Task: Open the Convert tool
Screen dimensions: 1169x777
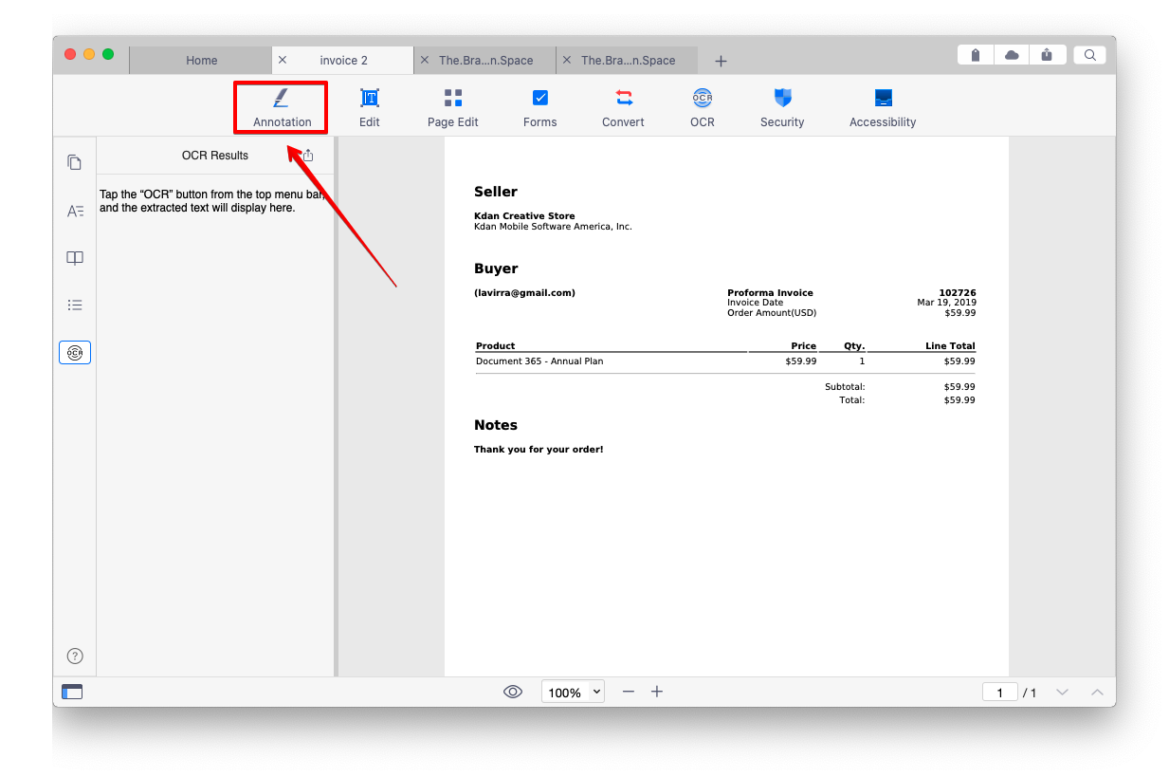Action: point(623,107)
